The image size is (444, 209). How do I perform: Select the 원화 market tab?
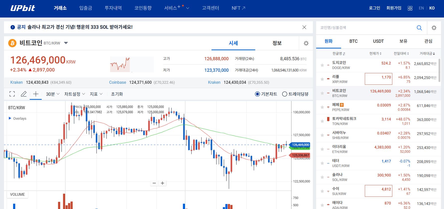click(328, 41)
